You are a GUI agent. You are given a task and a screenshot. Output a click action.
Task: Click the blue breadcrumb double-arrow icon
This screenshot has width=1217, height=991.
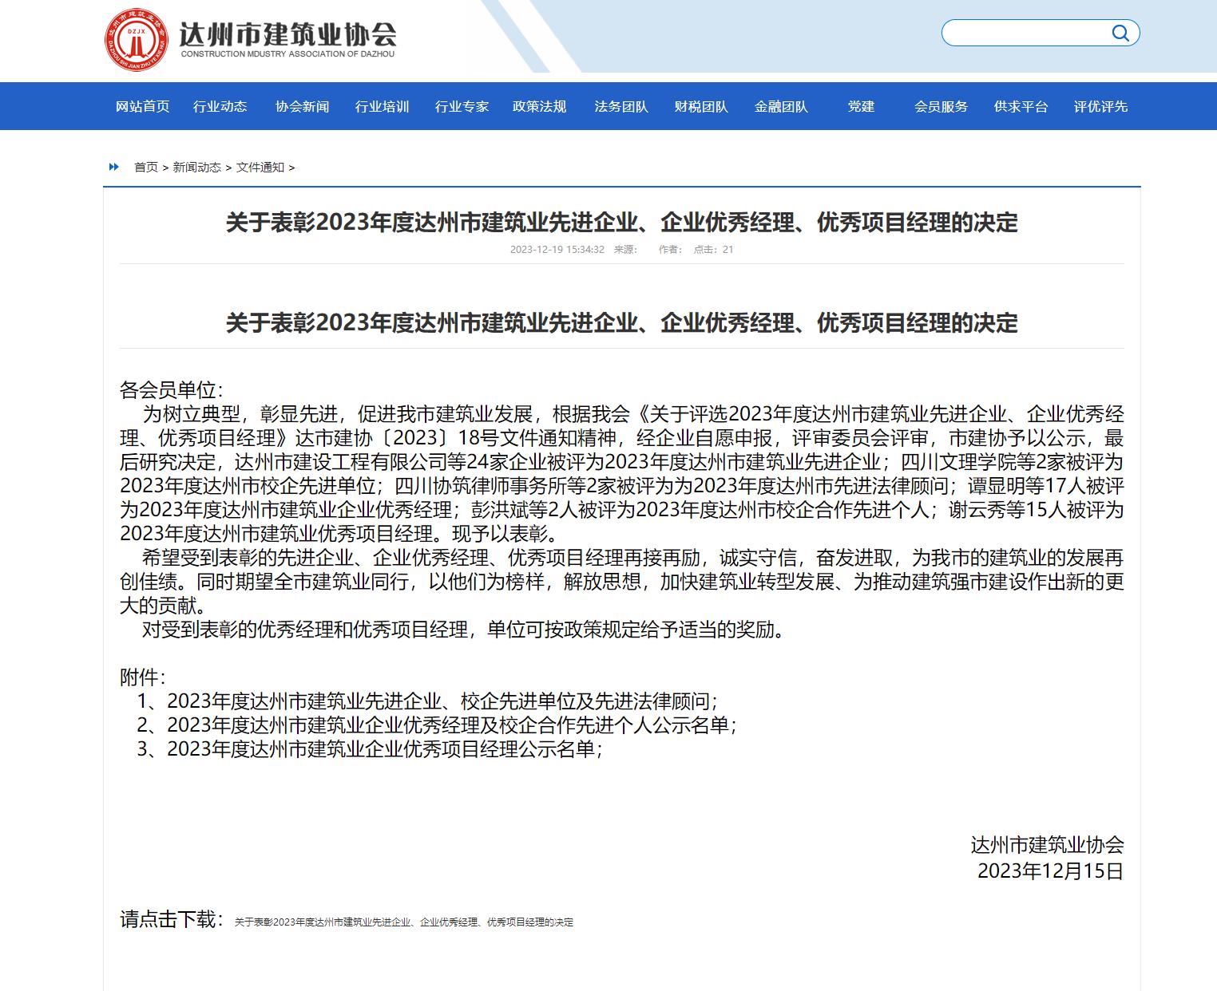pos(114,167)
